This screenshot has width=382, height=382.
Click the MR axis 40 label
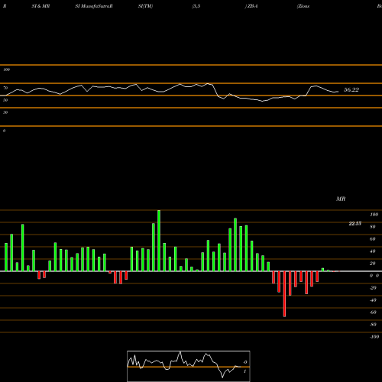[372, 251]
